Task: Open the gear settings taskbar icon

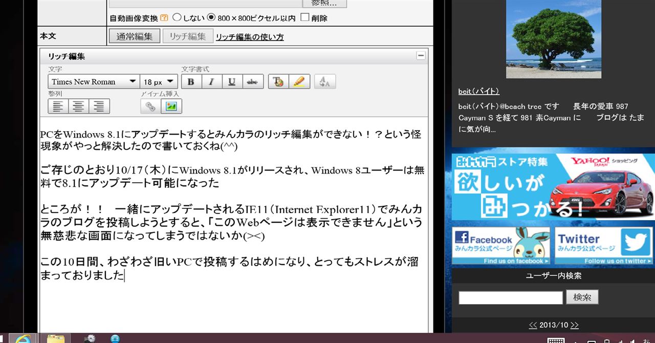Action: (x=90, y=338)
